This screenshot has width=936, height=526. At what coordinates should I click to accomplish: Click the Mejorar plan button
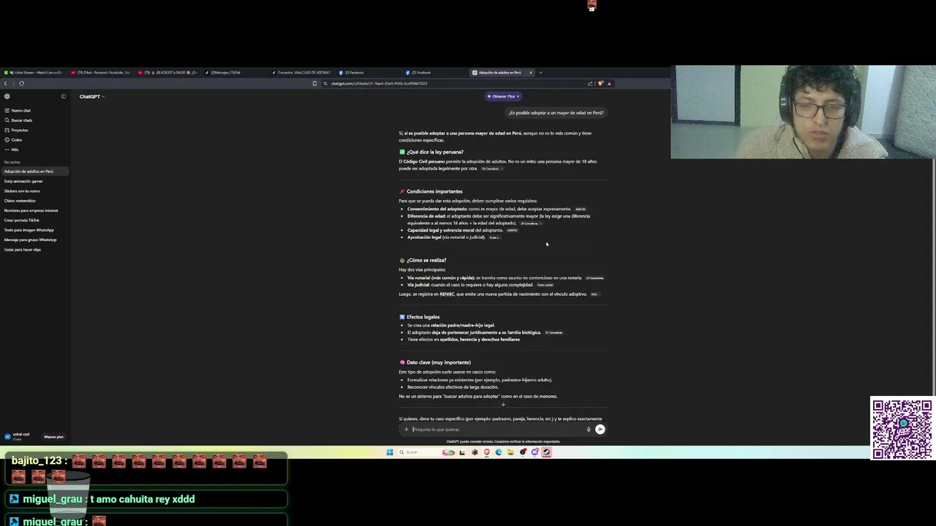[x=53, y=437]
